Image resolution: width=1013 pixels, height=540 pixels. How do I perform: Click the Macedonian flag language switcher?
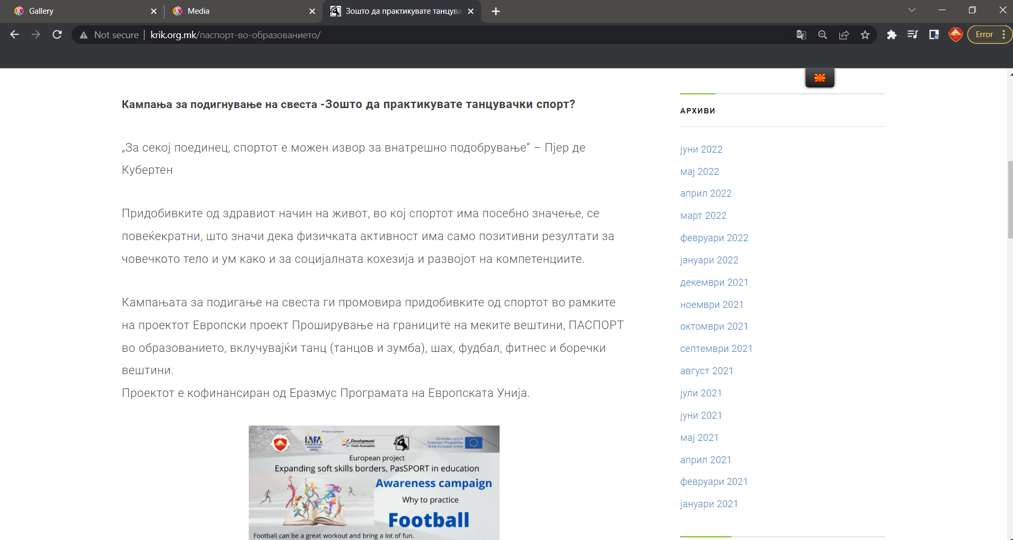pyautogui.click(x=820, y=78)
